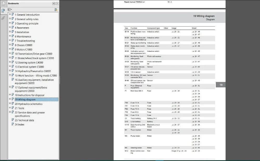Open the bookmarks options menu icon
The image size is (260, 161).
coord(10,10)
